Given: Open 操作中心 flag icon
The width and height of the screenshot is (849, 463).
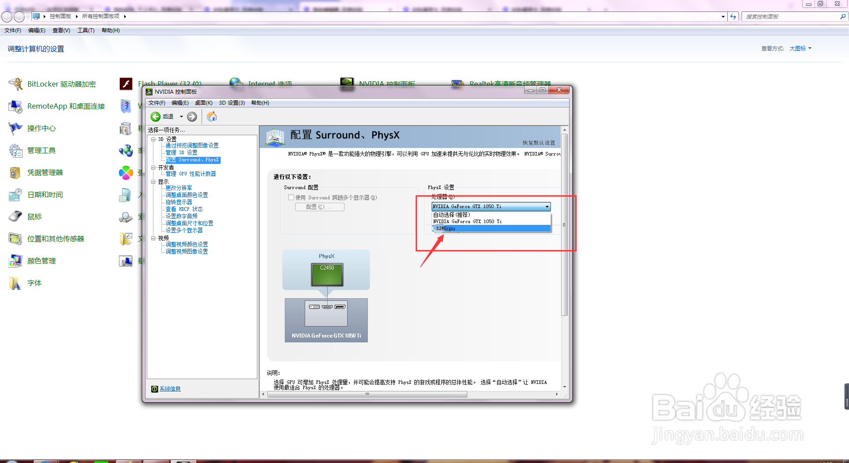Looking at the screenshot, I should tap(15, 128).
